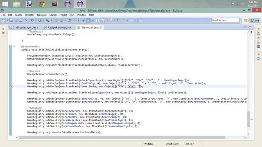The height and width of the screenshot is (147, 262).
Task: Toggle Mark Occurrences in the toolbar
Action: (x=88, y=20)
